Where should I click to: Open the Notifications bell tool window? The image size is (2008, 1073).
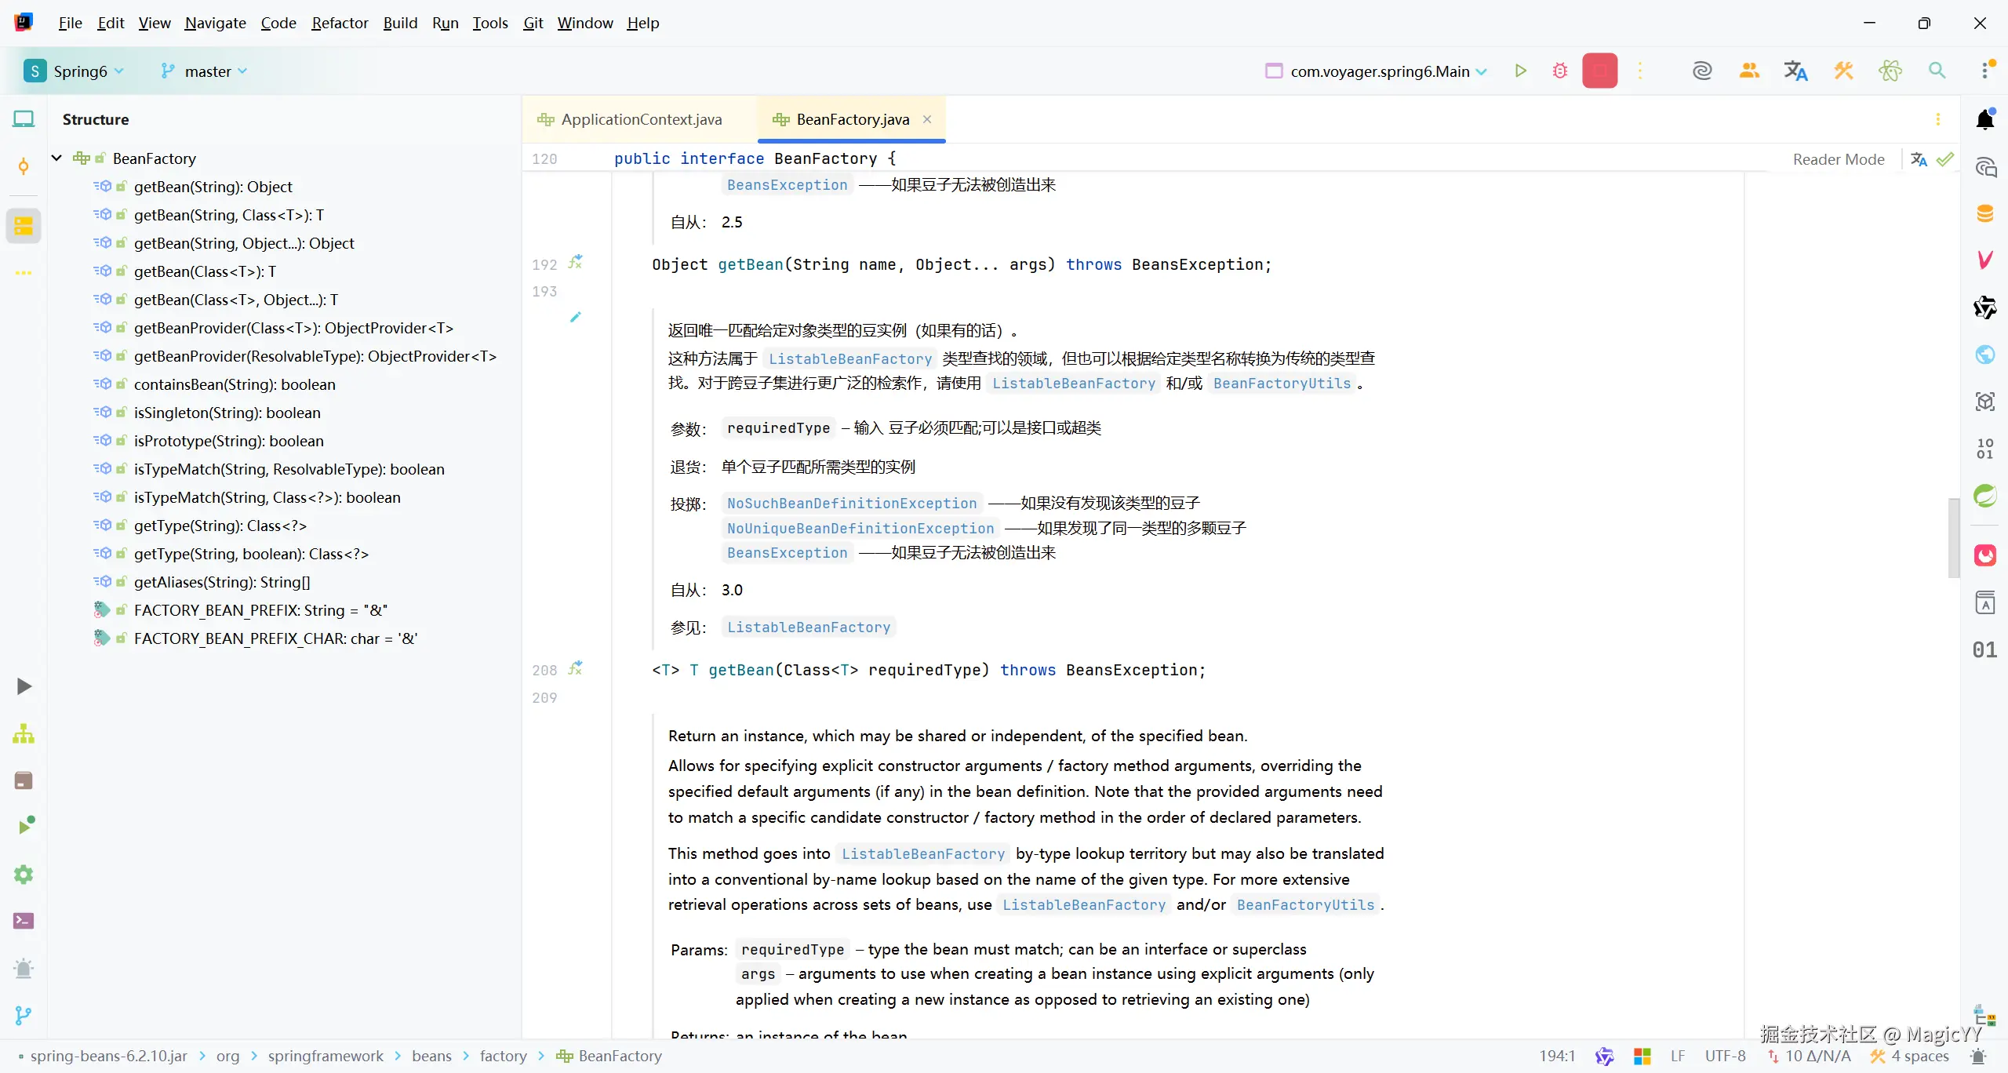coord(1984,119)
